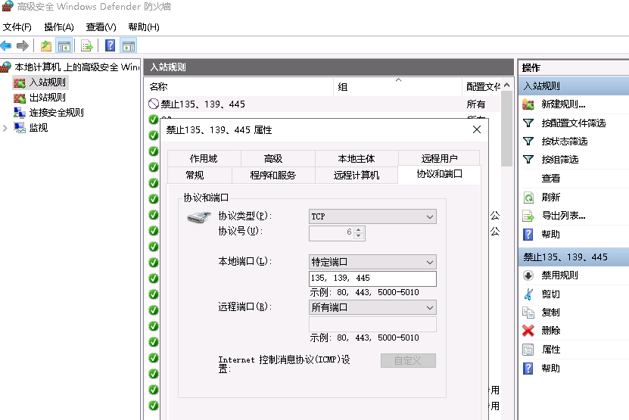Click the copy icon beside 复制
The width and height of the screenshot is (629, 420).
(528, 313)
